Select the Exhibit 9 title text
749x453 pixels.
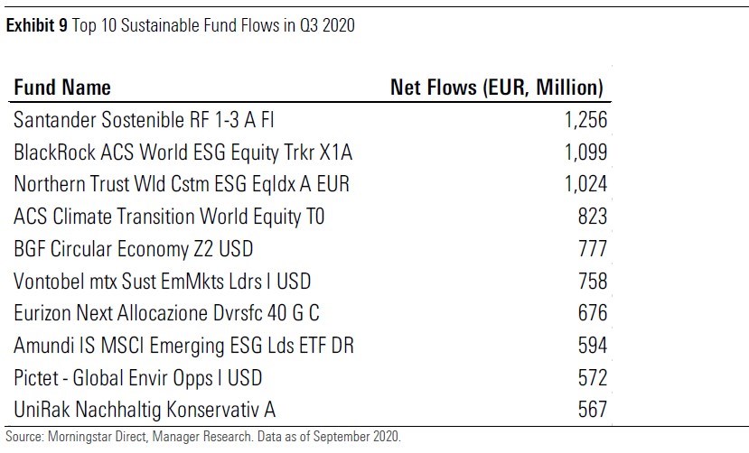[x=181, y=27]
